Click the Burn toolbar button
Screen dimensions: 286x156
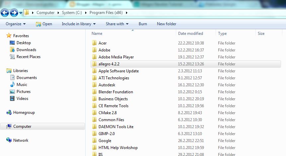click(143, 24)
